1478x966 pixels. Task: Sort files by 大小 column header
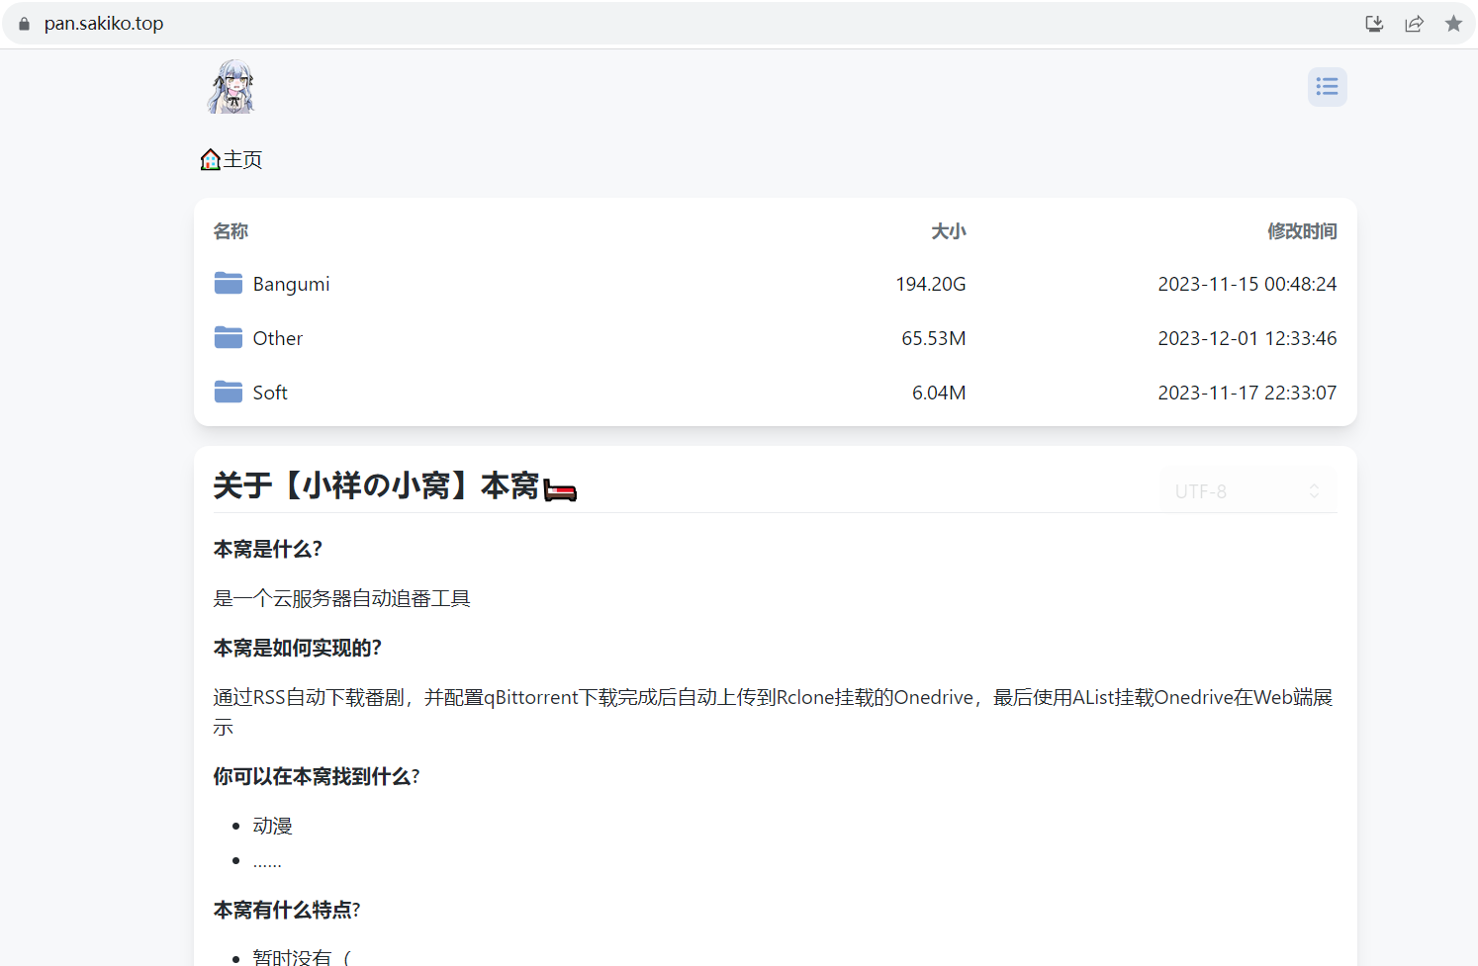[948, 231]
